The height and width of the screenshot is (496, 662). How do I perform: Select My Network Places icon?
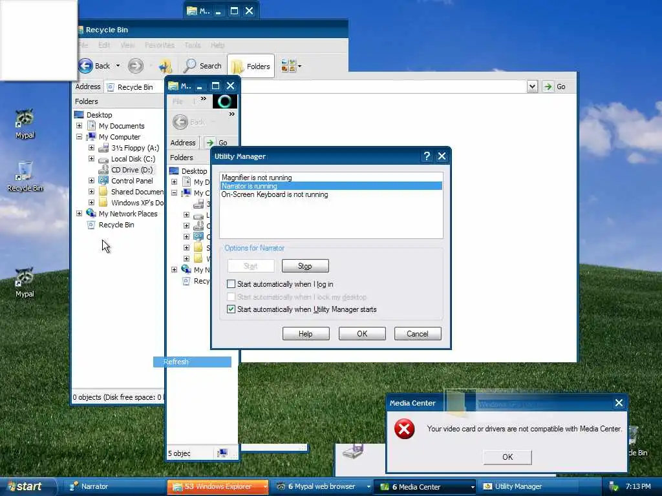click(91, 213)
